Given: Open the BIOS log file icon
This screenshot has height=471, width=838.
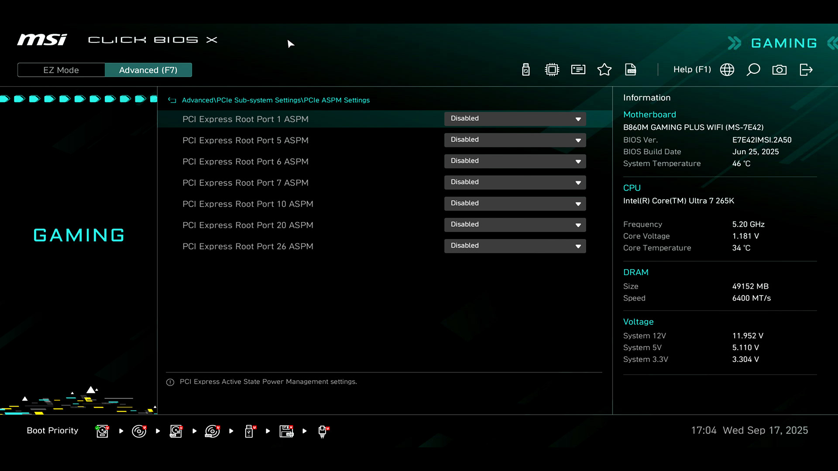Looking at the screenshot, I should pyautogui.click(x=631, y=70).
